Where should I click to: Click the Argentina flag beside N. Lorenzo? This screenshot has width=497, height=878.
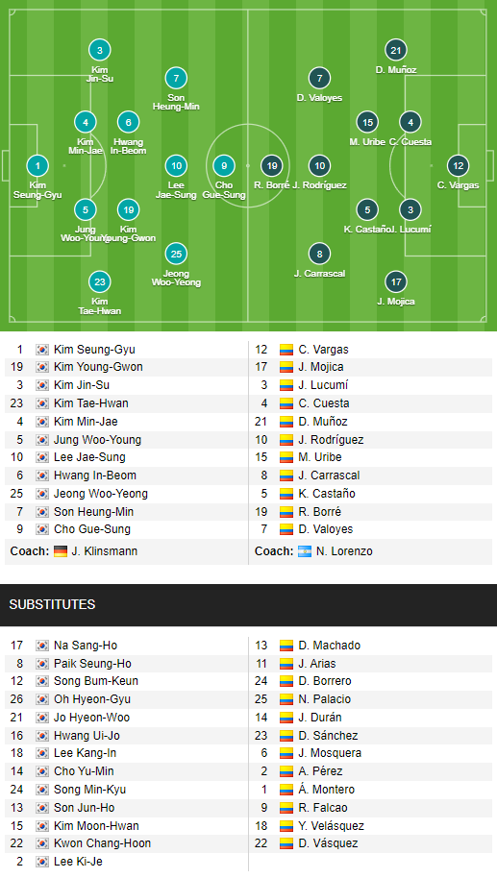305,551
